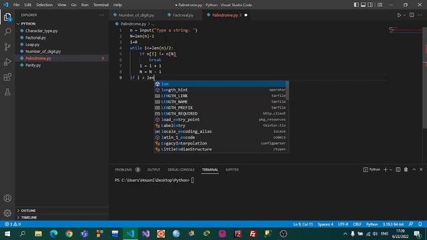This screenshot has width=427, height=240.
Task: Open File Explorer from taskbar
Action: pyautogui.click(x=38, y=234)
